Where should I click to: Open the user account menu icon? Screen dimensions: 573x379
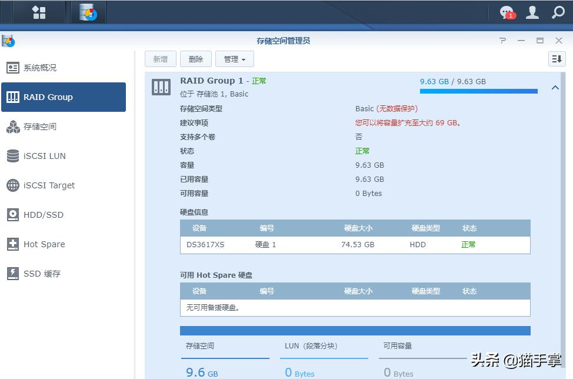pyautogui.click(x=531, y=11)
